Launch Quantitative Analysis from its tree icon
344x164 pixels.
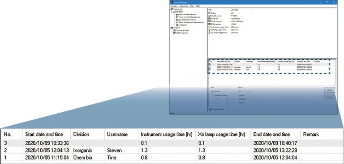[177, 20]
